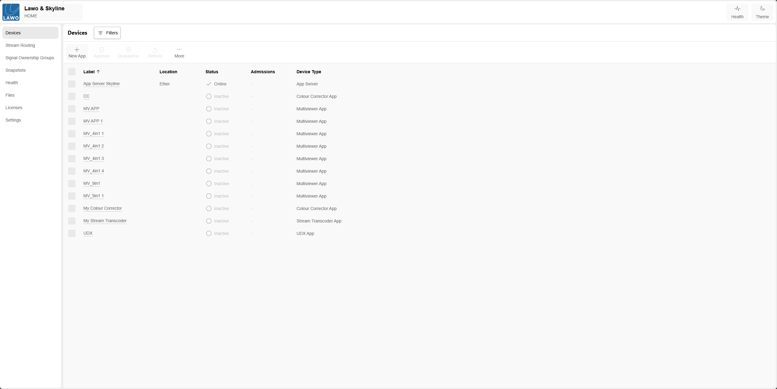Click the Lawo logo icon

[x=11, y=12]
